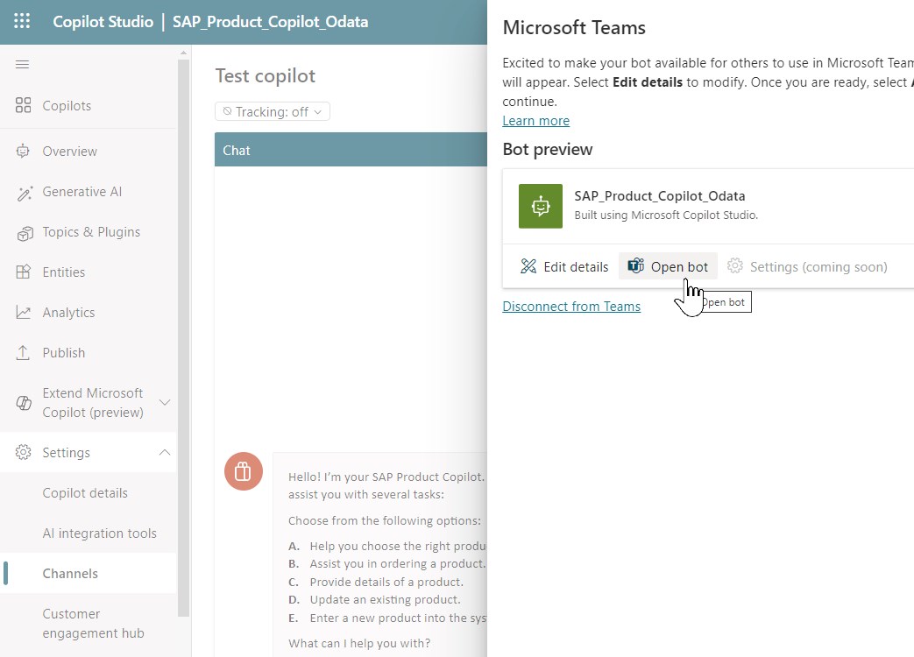Click the Test copilot heading

[x=266, y=75]
